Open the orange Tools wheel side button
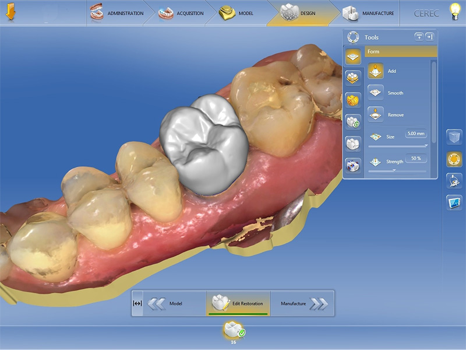The image size is (466, 350). click(x=454, y=159)
